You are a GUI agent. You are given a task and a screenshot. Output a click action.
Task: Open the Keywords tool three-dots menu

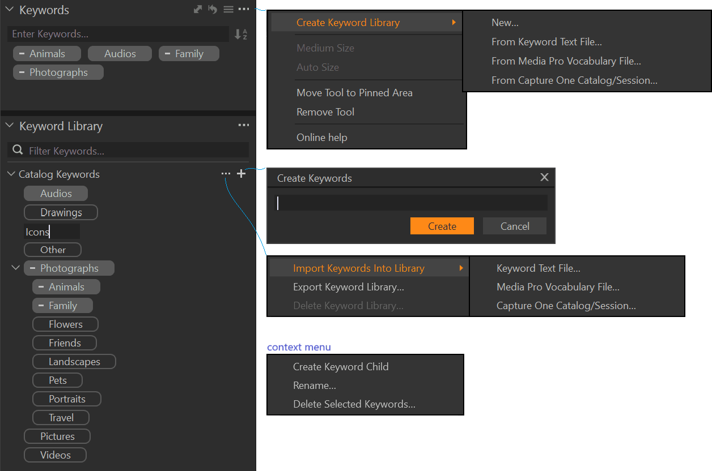(x=244, y=10)
